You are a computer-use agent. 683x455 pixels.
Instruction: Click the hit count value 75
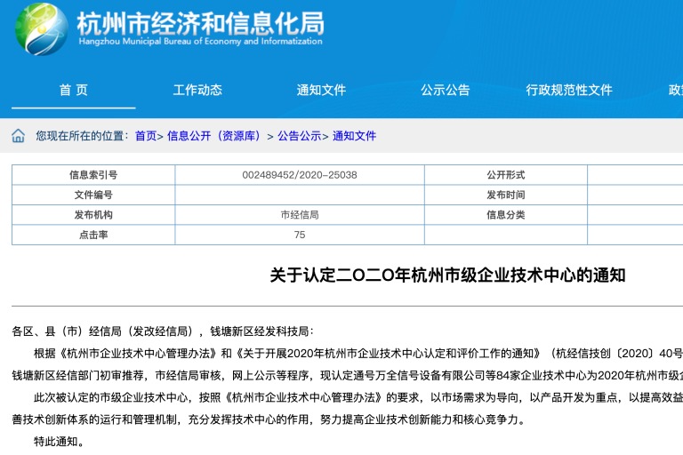tap(300, 235)
